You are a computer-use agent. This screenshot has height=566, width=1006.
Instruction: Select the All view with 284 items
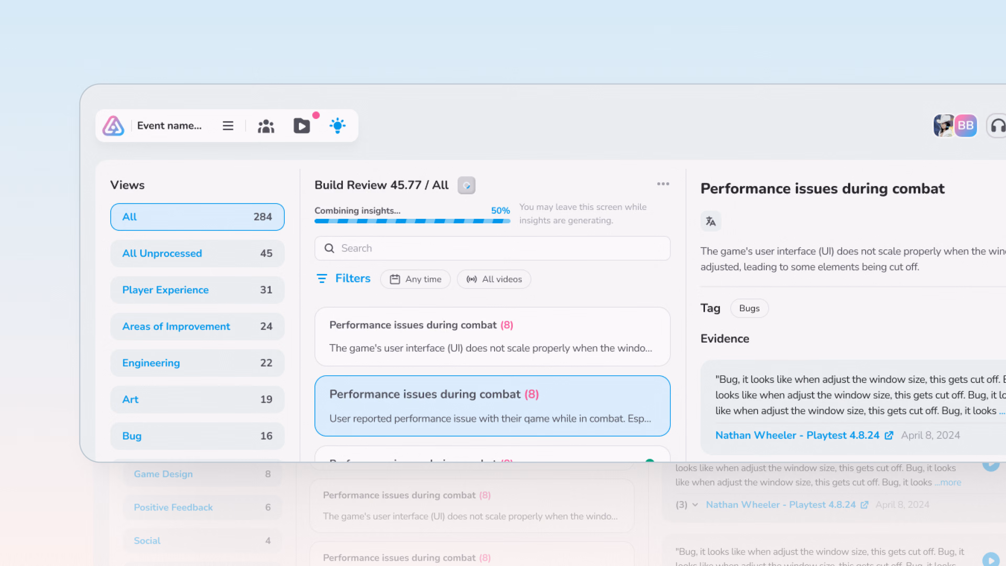click(197, 217)
